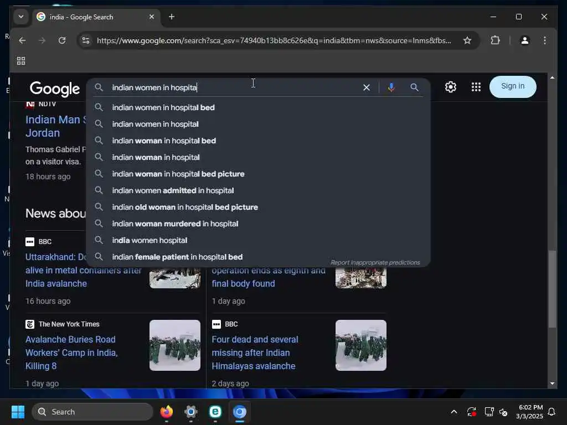Click The New York Times source label
567x425 pixels.
click(x=69, y=324)
